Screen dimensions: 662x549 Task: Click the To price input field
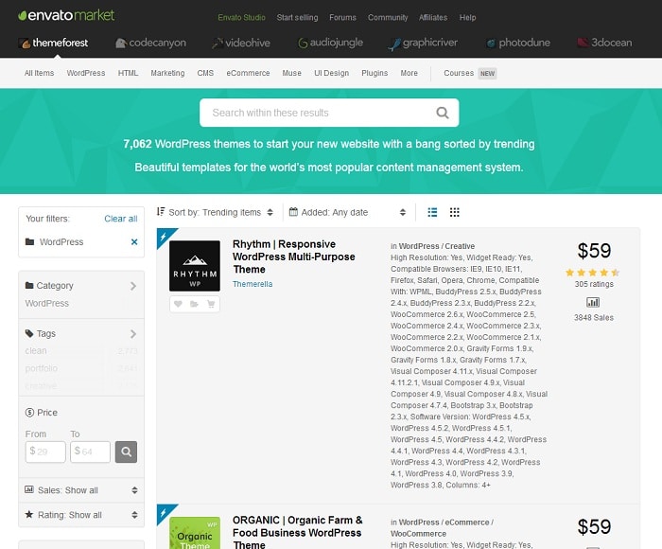(x=91, y=452)
